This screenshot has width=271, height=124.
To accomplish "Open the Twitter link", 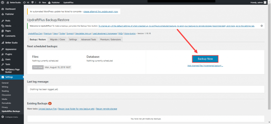I will pyautogui.click(x=62, y=34).
